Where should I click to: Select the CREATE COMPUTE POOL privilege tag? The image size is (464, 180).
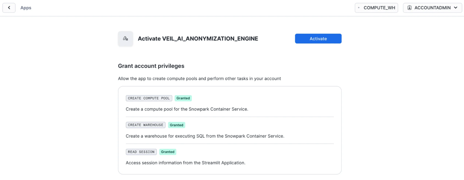click(149, 98)
